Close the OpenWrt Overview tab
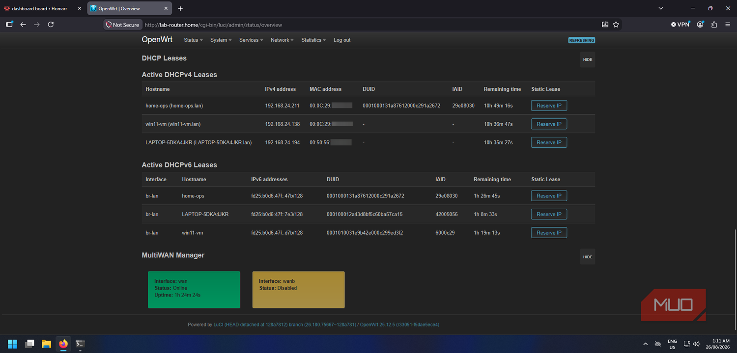The height and width of the screenshot is (353, 737). click(x=166, y=8)
